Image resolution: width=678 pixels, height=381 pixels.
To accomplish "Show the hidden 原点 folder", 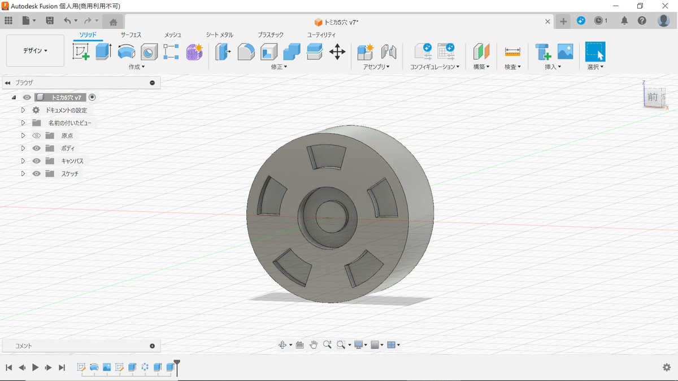I will pyautogui.click(x=37, y=135).
